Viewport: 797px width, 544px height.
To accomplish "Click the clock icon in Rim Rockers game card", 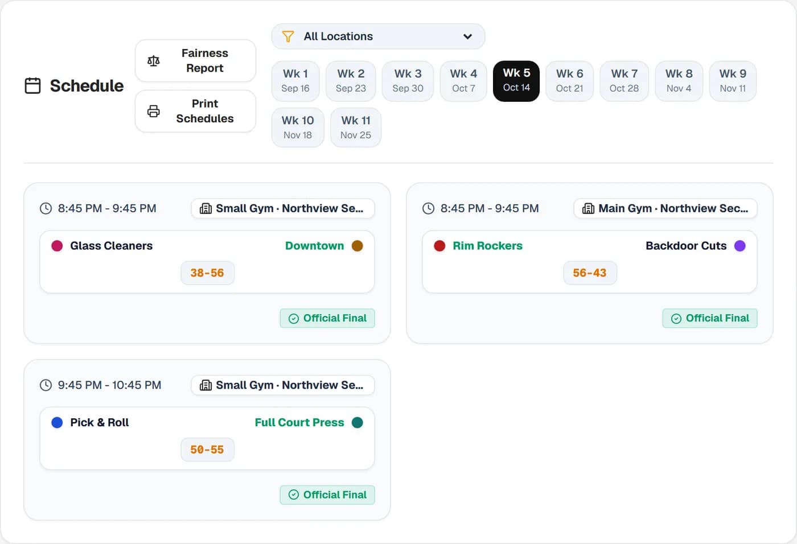I will click(x=428, y=209).
